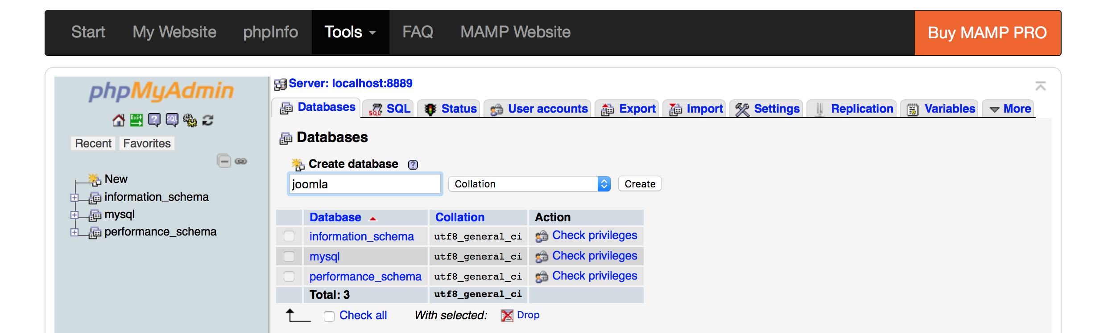This screenshot has height=333, width=1108.
Task: Click the phpMyAdmin logo
Action: [x=161, y=91]
